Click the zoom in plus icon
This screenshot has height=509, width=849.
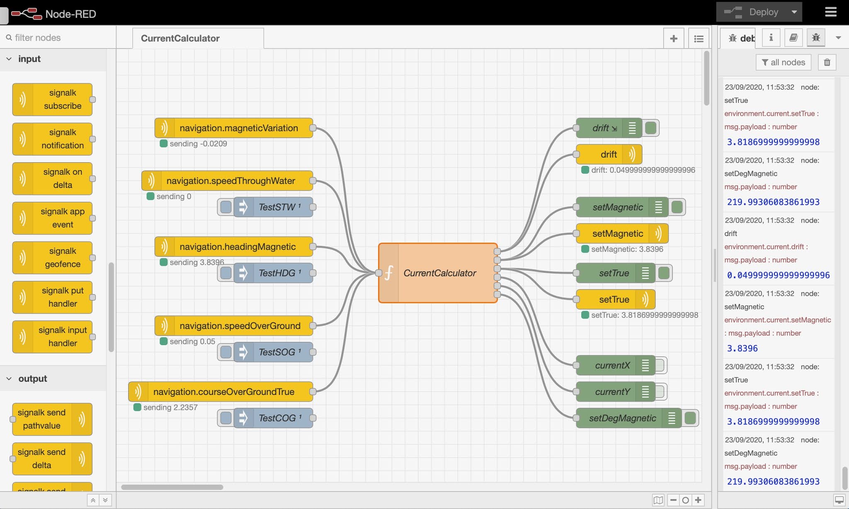click(698, 500)
